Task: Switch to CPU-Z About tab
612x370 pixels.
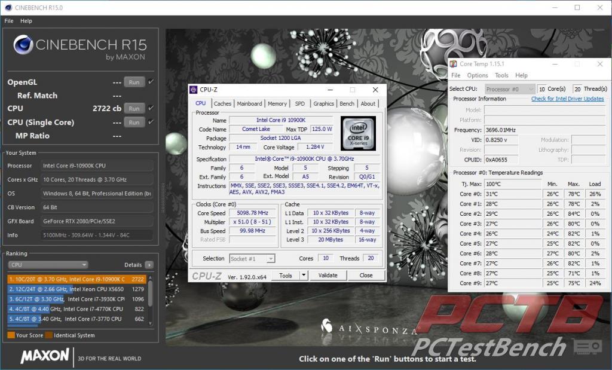Action: [368, 103]
